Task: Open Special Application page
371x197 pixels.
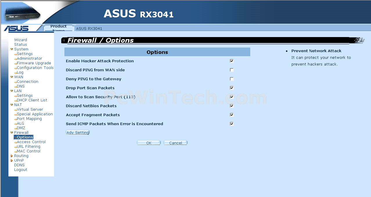Action: tap(35, 114)
